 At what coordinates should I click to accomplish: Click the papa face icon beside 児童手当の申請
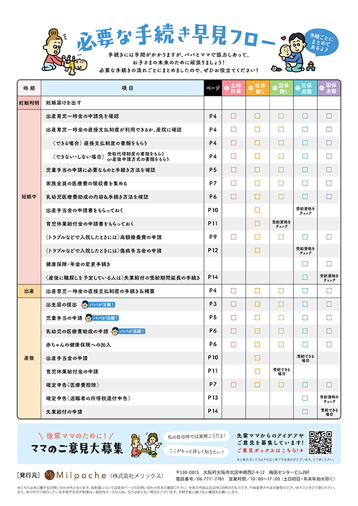pyautogui.click(x=88, y=318)
